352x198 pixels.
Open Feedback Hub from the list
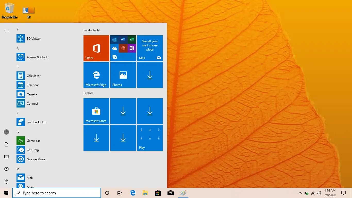click(36, 122)
